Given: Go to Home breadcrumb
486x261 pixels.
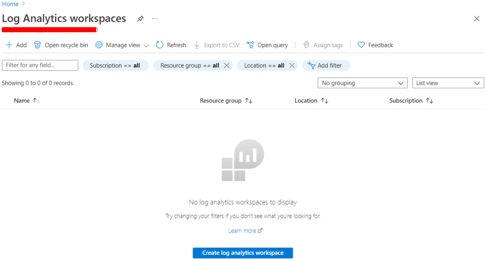Looking at the screenshot, I should click(x=10, y=4).
